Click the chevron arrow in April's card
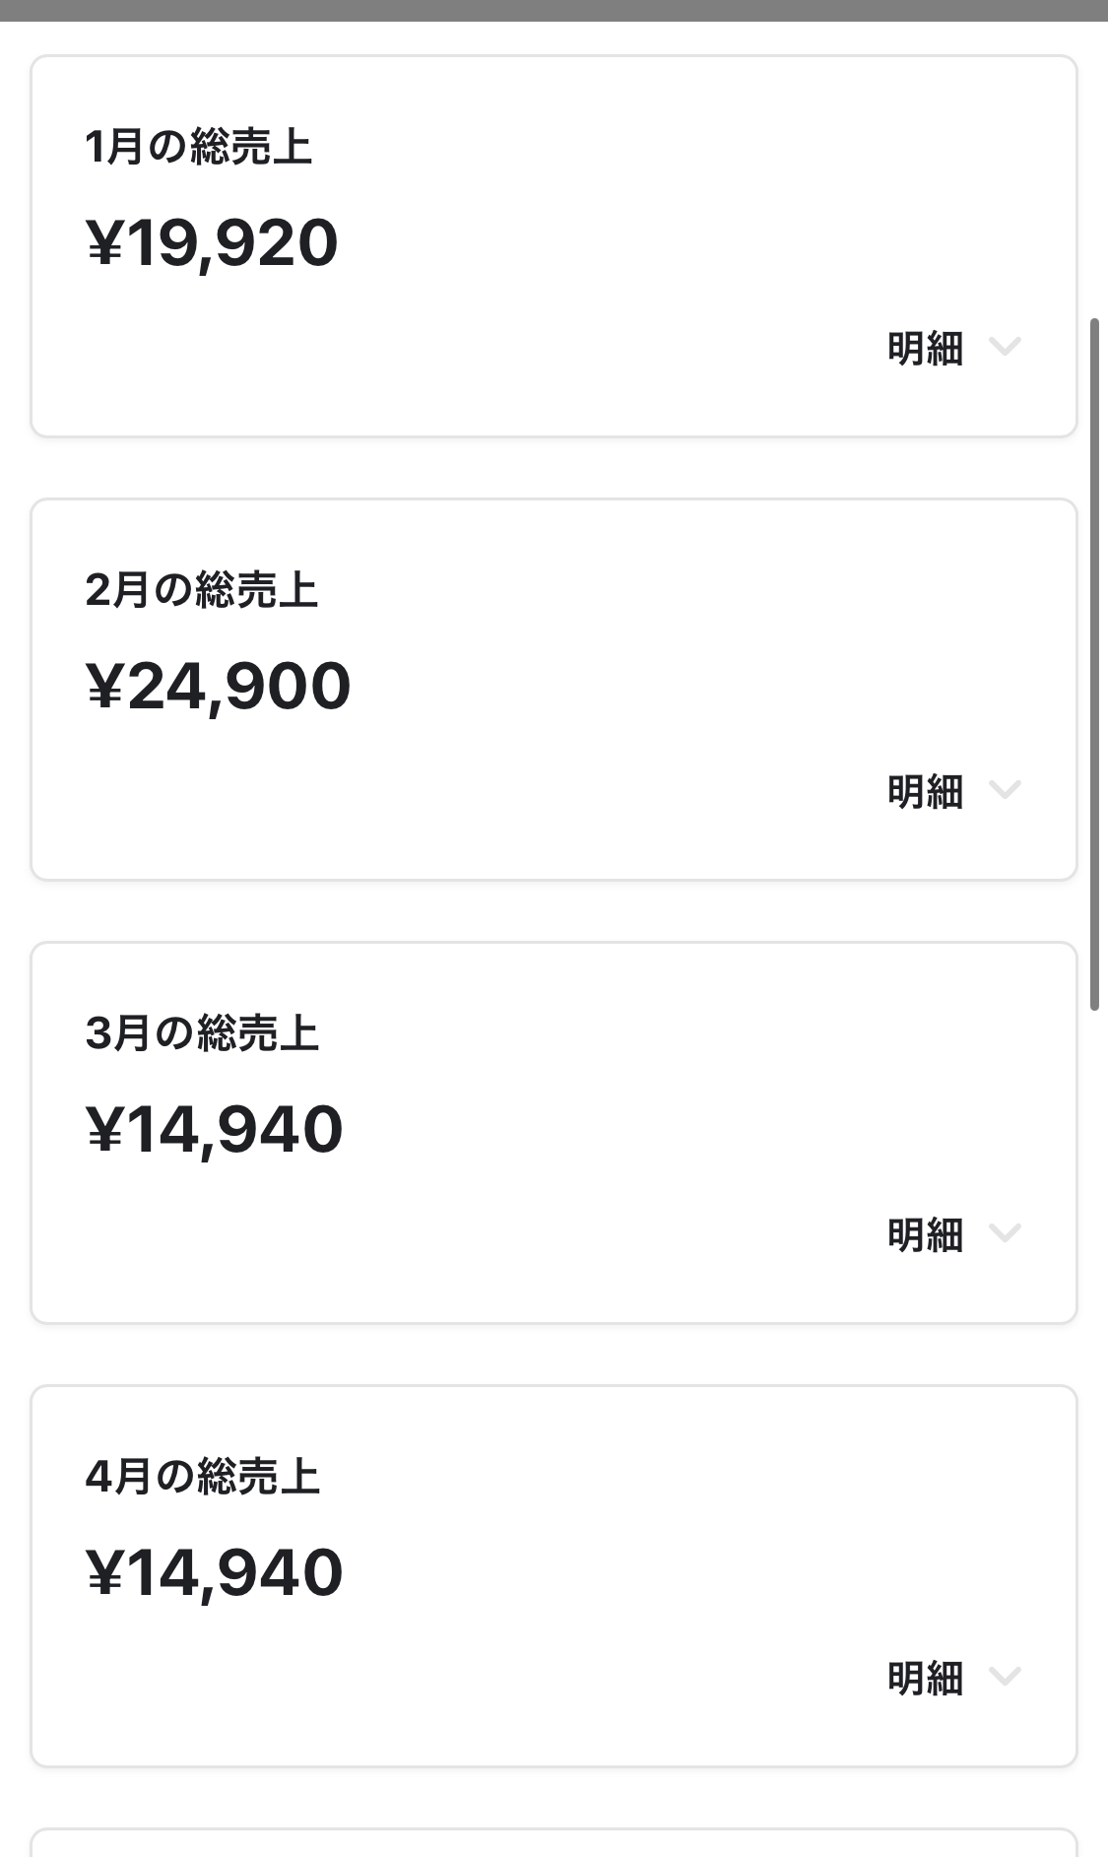1108x1857 pixels. point(1005,1677)
